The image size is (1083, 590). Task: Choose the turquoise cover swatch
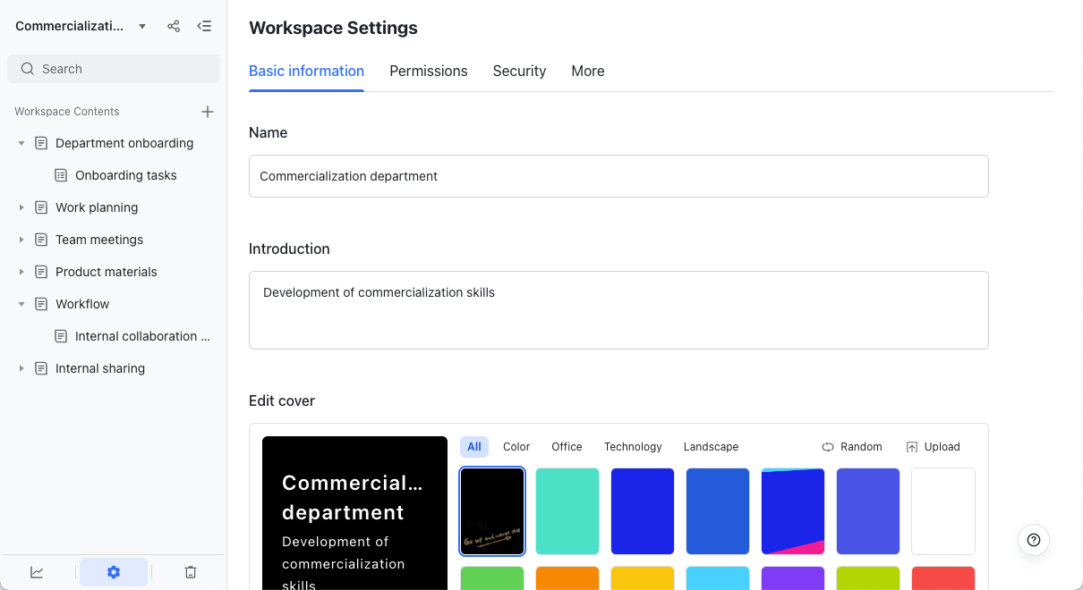coord(567,511)
